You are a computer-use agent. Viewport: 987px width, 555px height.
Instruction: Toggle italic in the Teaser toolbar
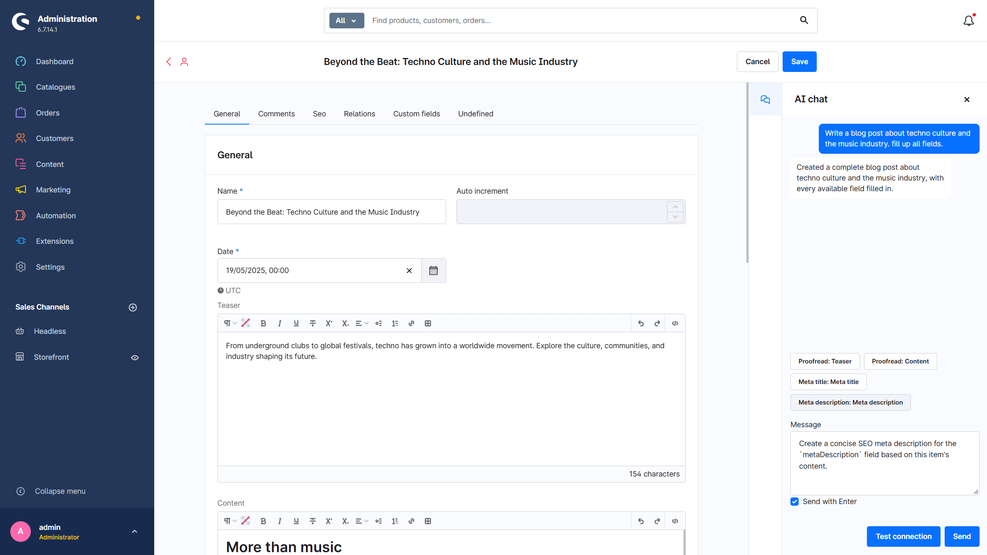point(280,324)
